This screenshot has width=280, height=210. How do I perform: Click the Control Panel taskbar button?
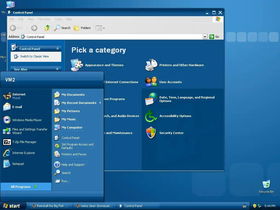coord(138,206)
